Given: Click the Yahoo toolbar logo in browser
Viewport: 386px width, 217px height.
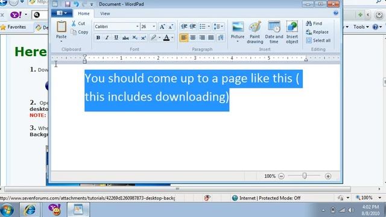Looking at the screenshot, I should 16,14.
